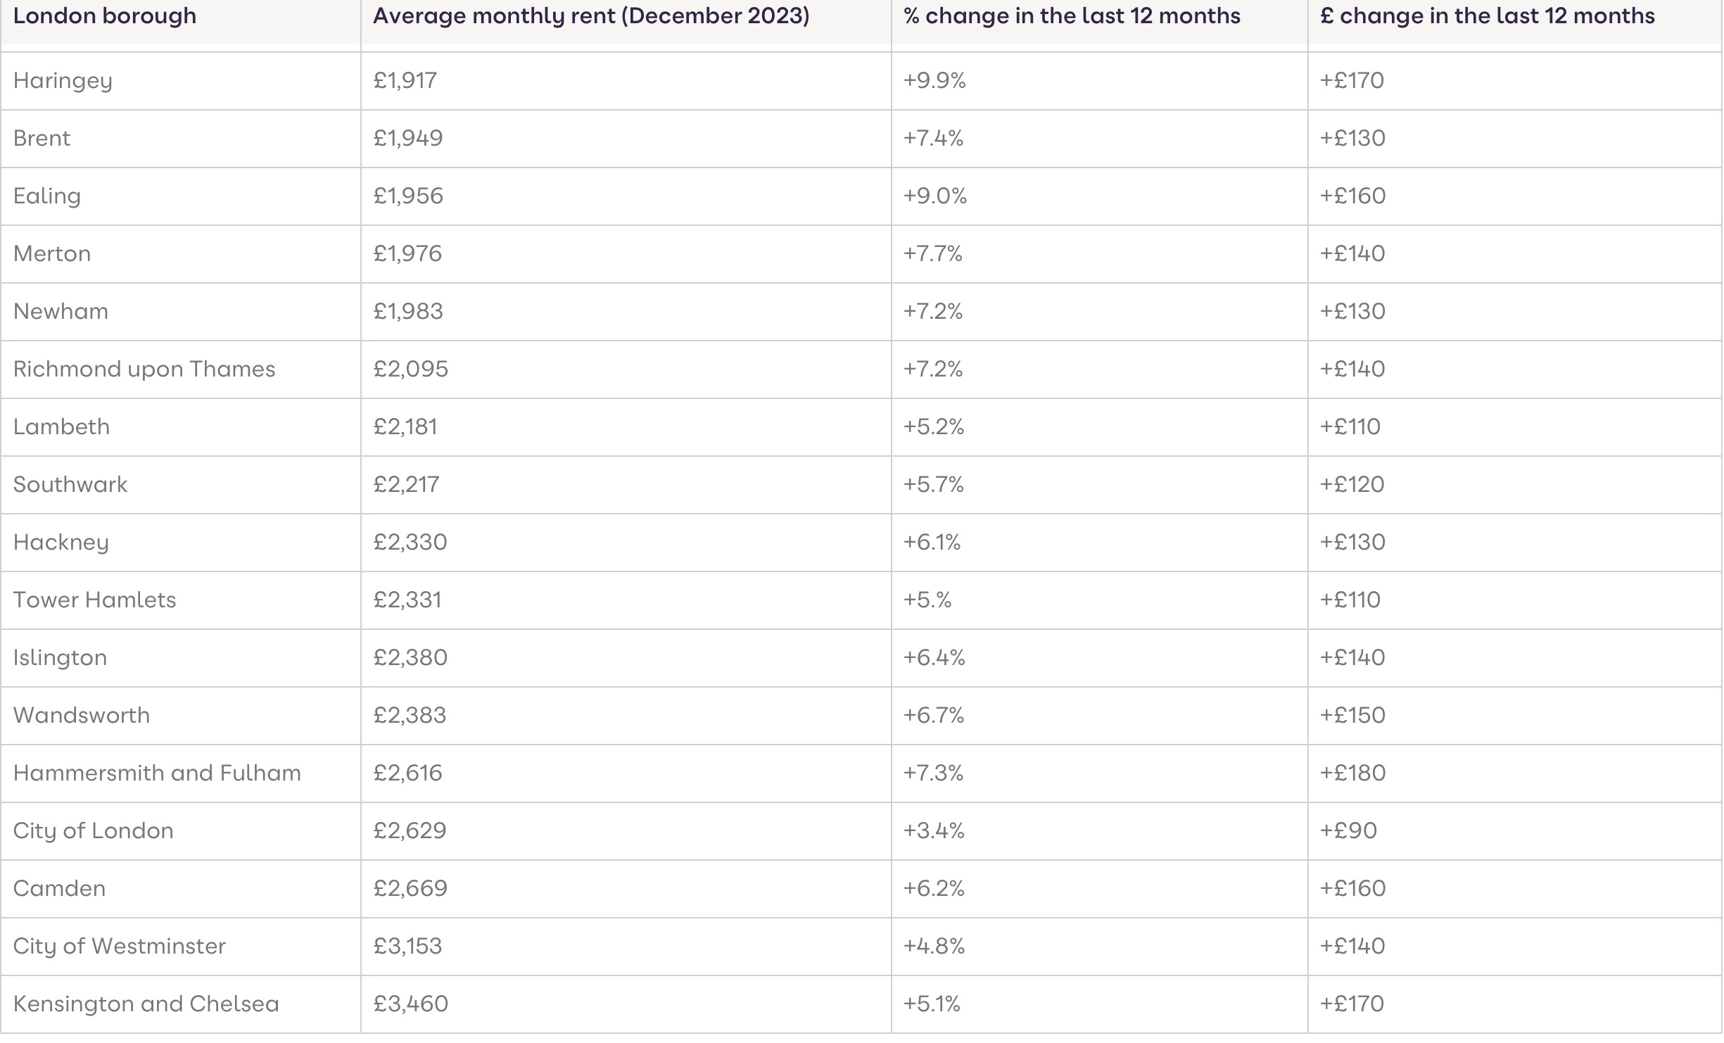This screenshot has height=1043, width=1724.
Task: Select City of London's +£90 cell
Action: point(1348,831)
